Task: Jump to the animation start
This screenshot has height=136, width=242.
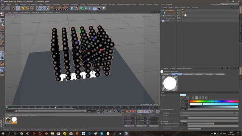Action: [99, 111]
